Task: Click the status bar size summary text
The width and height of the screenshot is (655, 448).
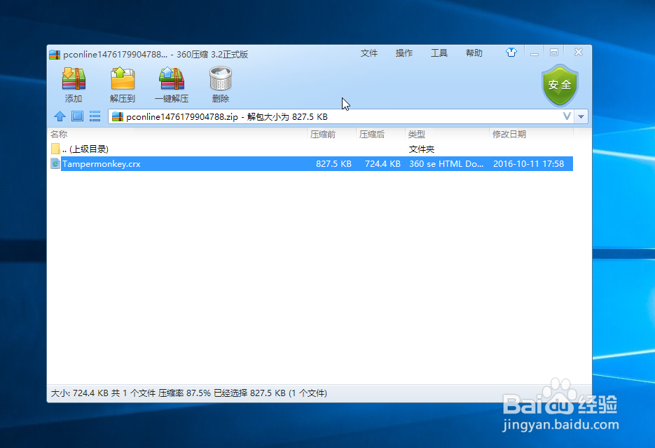Action: click(x=189, y=393)
